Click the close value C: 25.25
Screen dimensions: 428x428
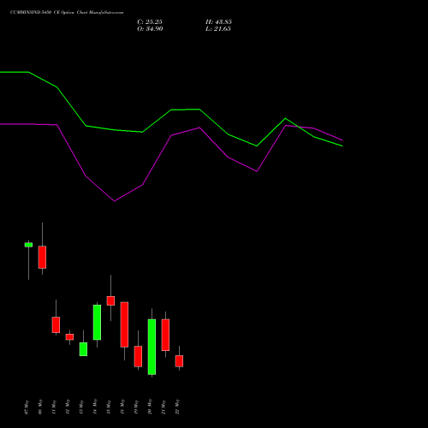(150, 22)
